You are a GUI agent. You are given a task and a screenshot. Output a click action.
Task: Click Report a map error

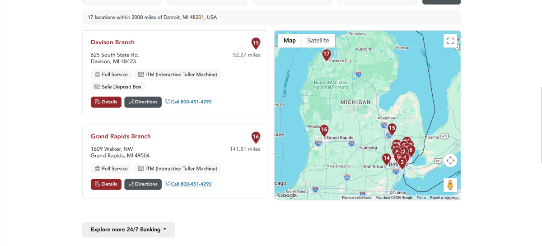(x=444, y=198)
